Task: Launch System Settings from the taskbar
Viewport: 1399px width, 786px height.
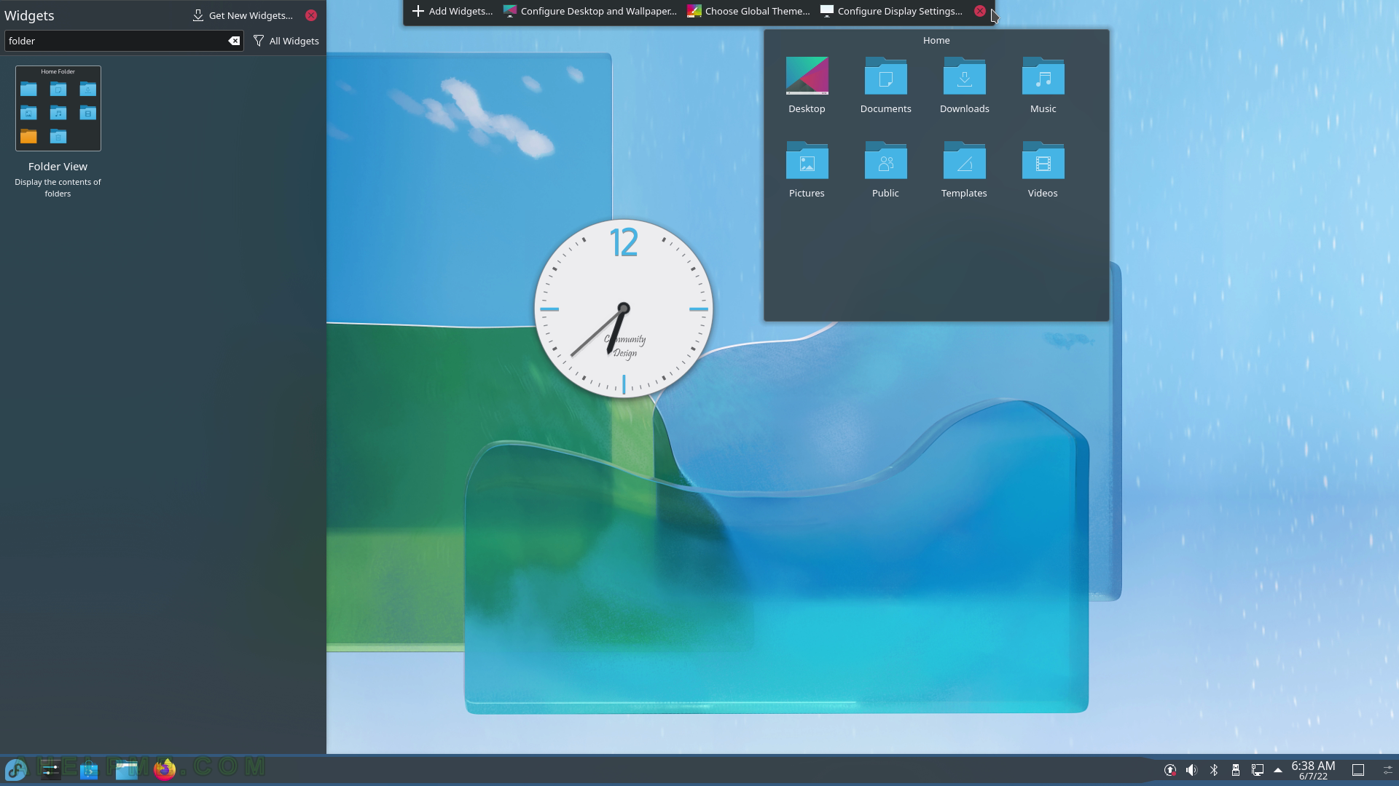Action: 51,769
